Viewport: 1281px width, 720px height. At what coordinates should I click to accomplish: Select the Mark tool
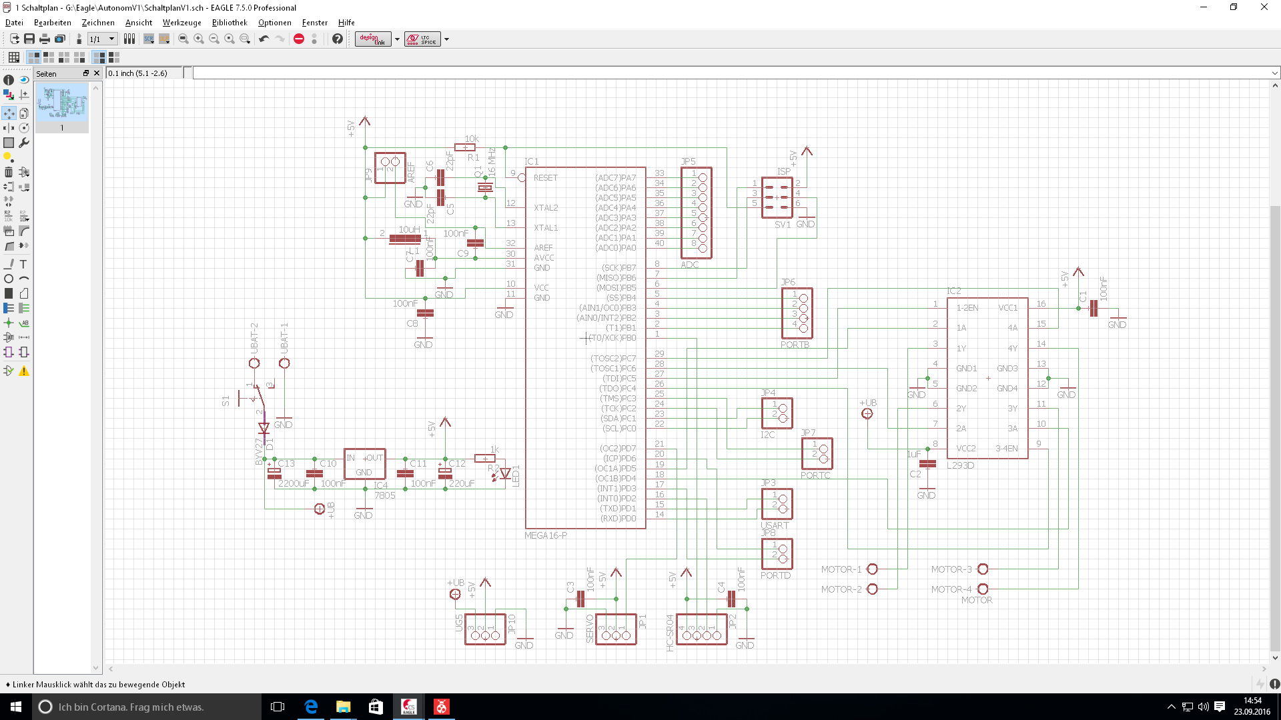(24, 95)
